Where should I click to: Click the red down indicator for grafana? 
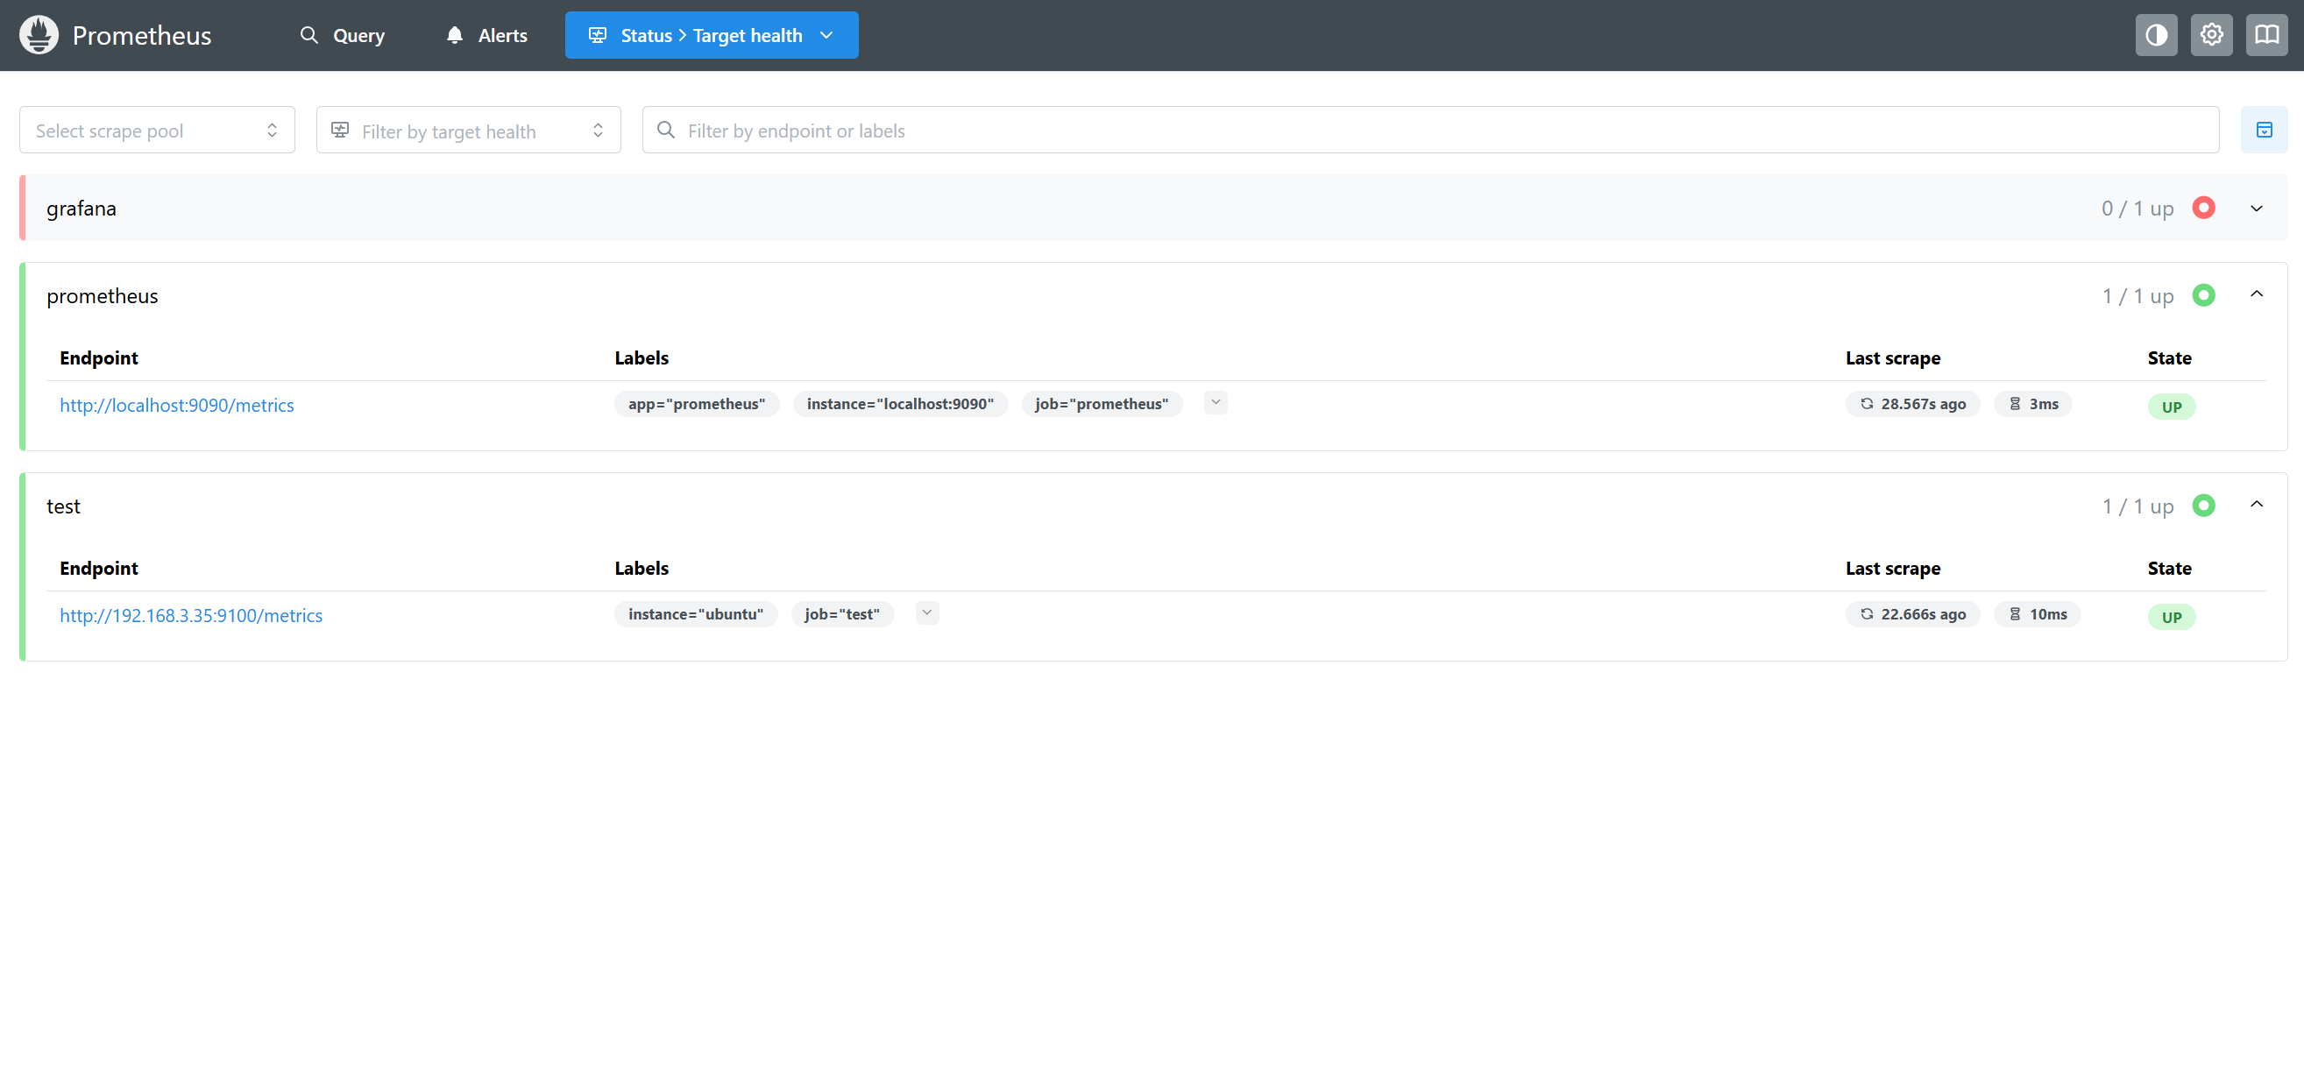point(2203,209)
